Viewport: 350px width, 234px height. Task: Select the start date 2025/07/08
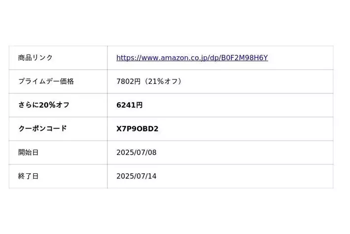136,153
